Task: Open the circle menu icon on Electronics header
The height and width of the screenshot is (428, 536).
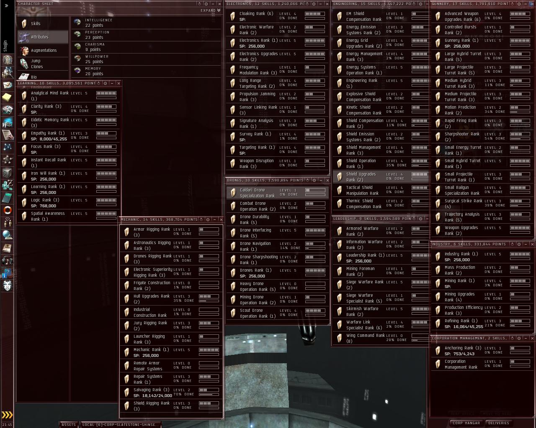Action: [314, 4]
